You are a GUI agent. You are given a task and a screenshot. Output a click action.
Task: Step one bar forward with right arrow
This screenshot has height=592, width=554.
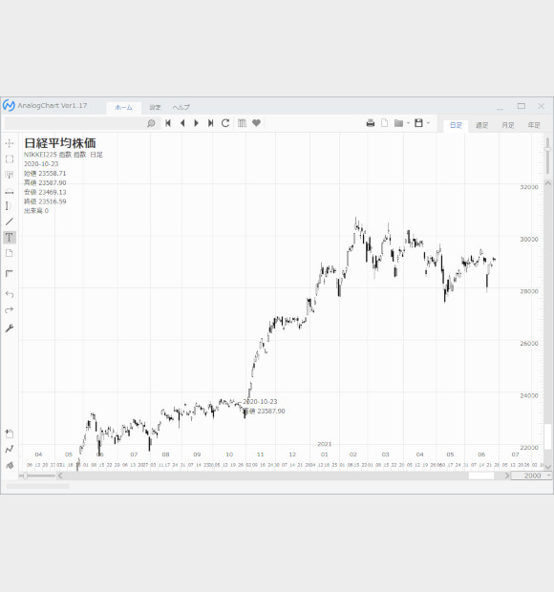click(x=197, y=123)
